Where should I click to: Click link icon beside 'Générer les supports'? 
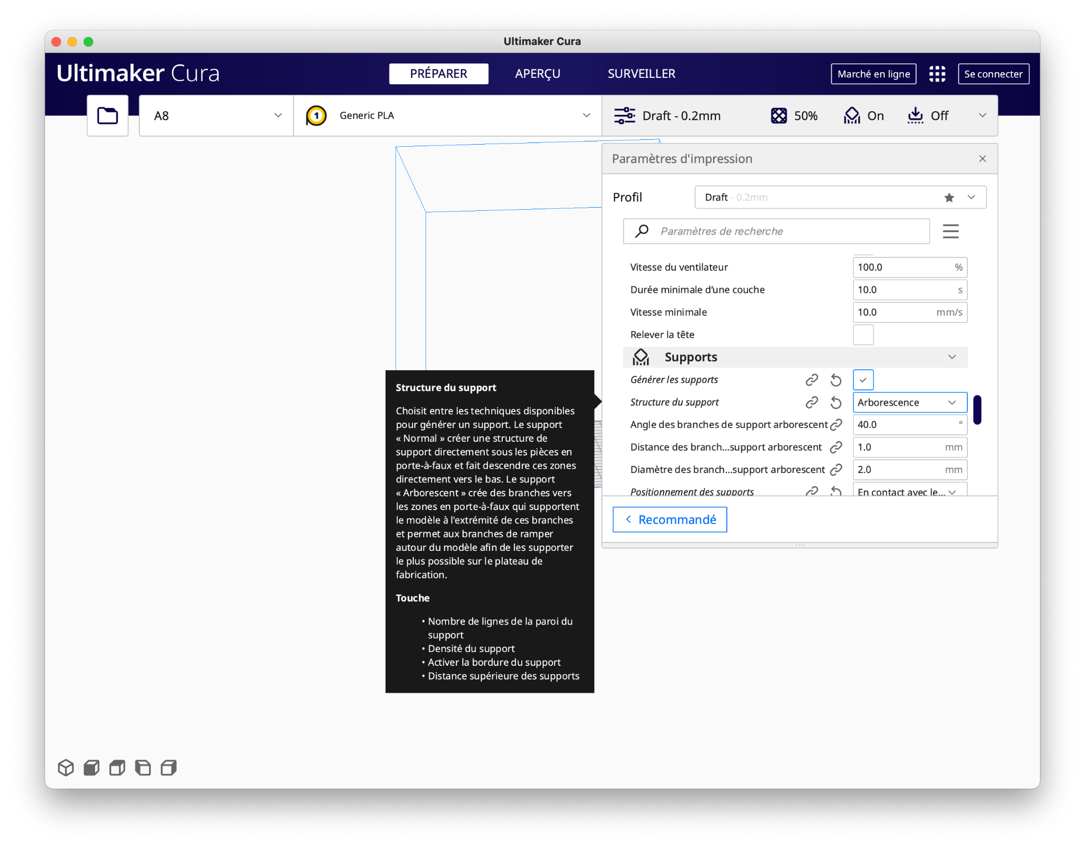tap(812, 380)
